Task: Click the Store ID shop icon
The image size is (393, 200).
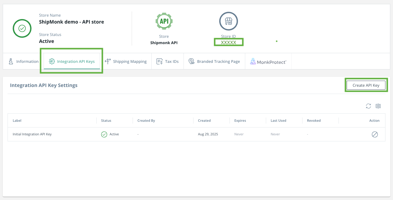Action: click(x=229, y=21)
